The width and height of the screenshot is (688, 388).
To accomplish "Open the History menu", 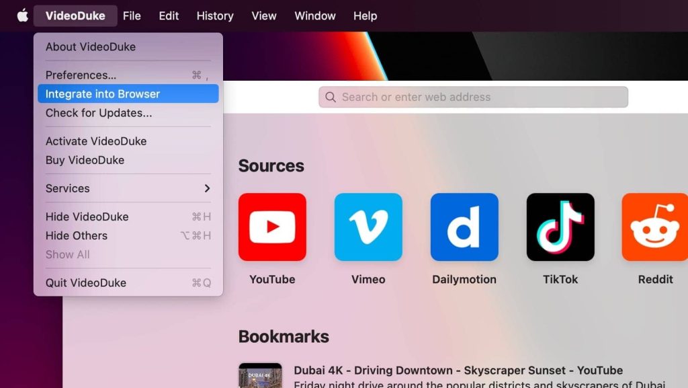I will click(215, 15).
